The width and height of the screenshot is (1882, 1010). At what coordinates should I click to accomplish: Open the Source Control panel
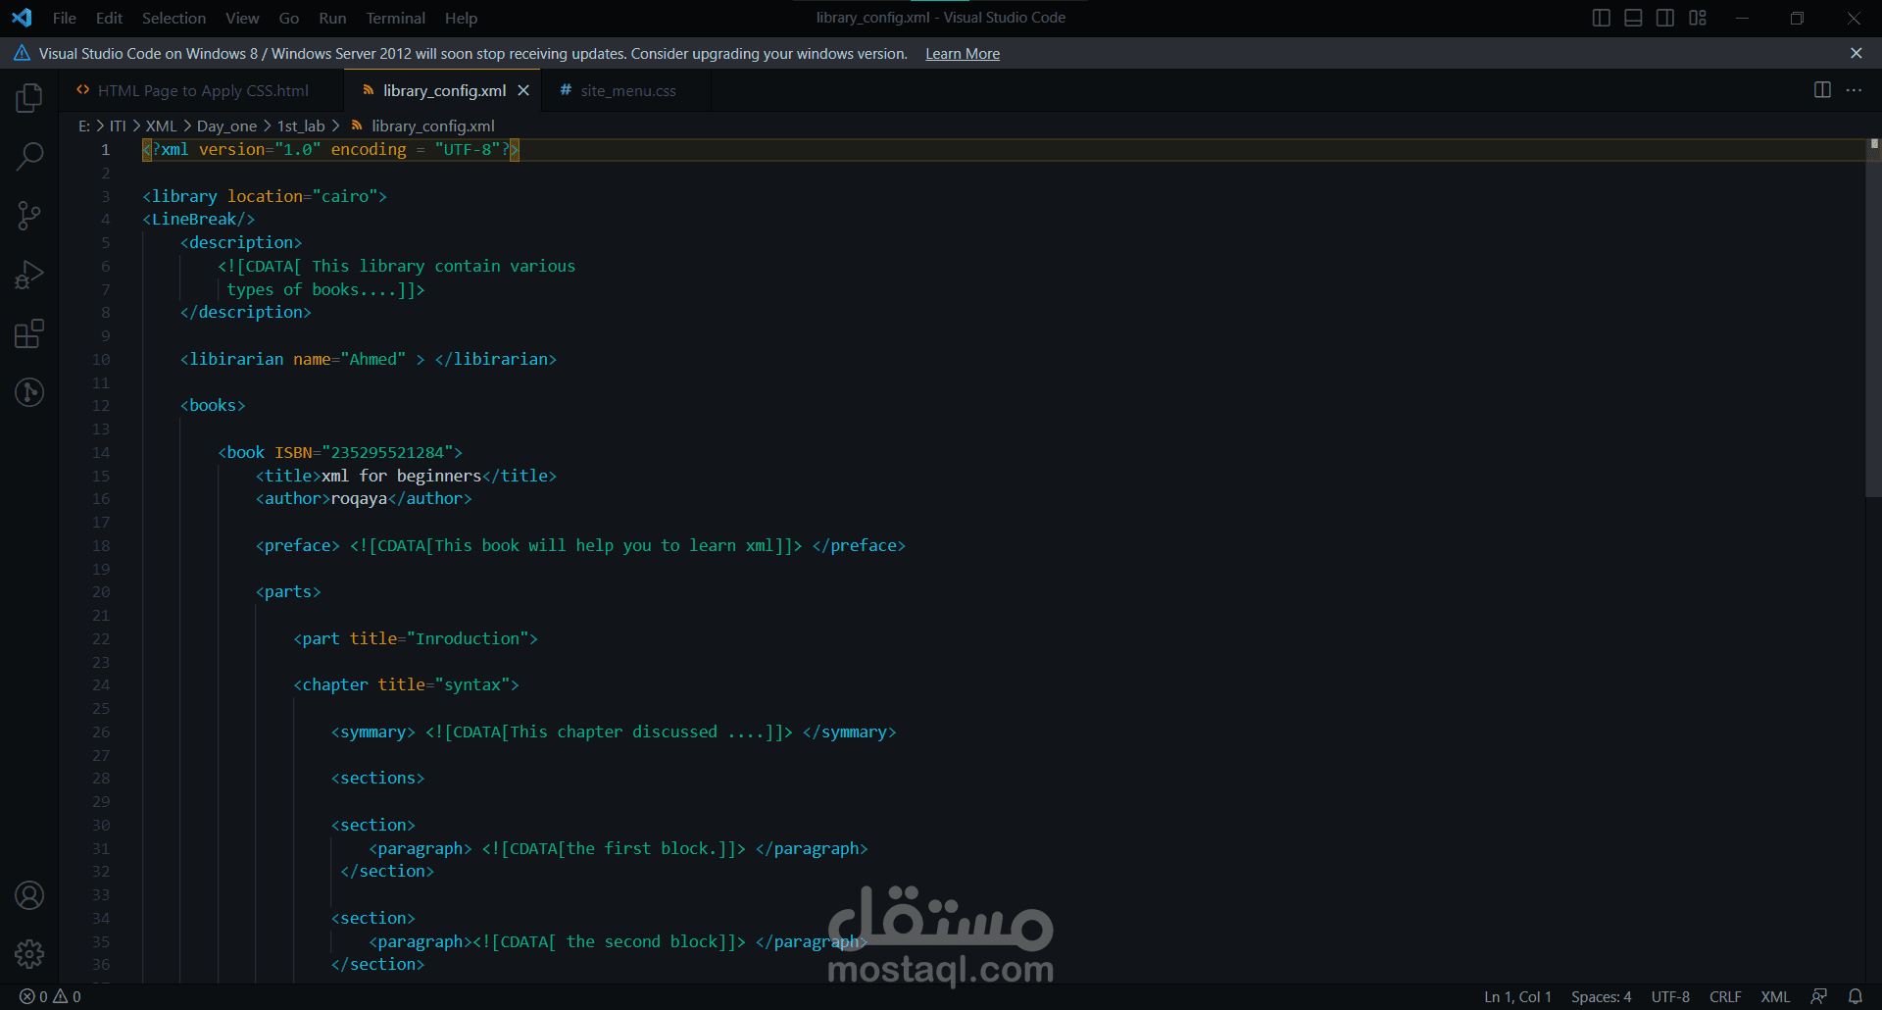tap(29, 216)
